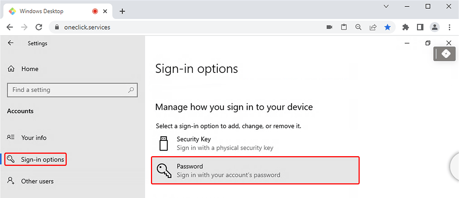Screen dimensions: 459x198
Task: Reload the current page
Action: 39,27
